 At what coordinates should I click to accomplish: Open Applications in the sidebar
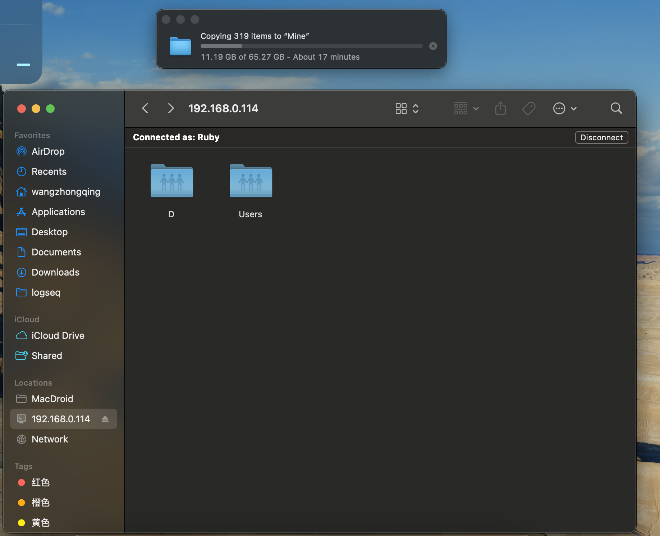click(64, 212)
